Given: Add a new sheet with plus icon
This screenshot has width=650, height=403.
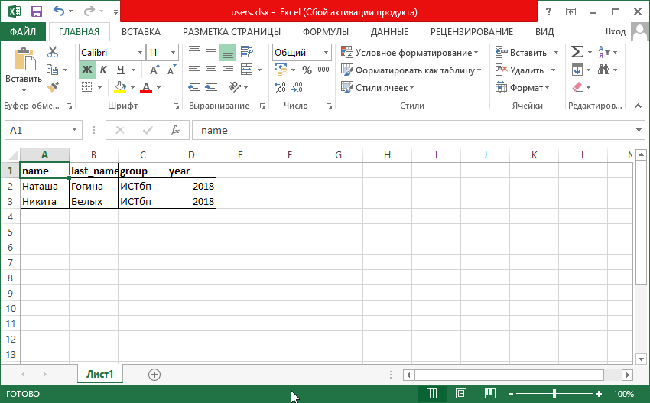Looking at the screenshot, I should pos(154,374).
